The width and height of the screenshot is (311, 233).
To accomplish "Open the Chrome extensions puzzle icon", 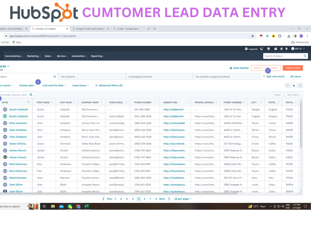I will [x=280, y=36].
